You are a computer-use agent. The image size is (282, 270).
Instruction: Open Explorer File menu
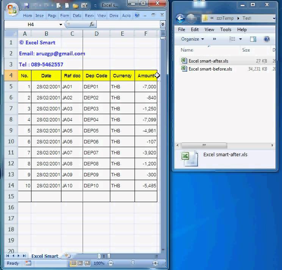click(182, 29)
